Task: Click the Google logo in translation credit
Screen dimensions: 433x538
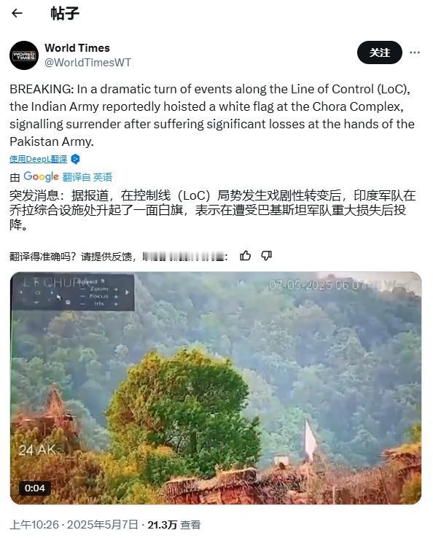Action: tap(41, 176)
